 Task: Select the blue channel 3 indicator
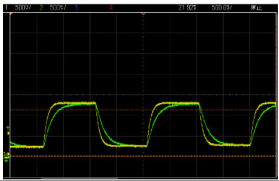pos(76,8)
